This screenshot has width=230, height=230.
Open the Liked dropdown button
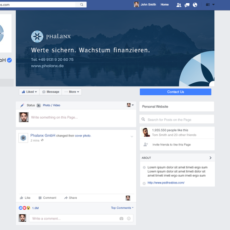(x=29, y=92)
